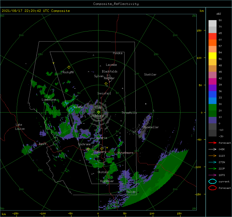Click the Calgary city label

pyautogui.click(x=101, y=152)
